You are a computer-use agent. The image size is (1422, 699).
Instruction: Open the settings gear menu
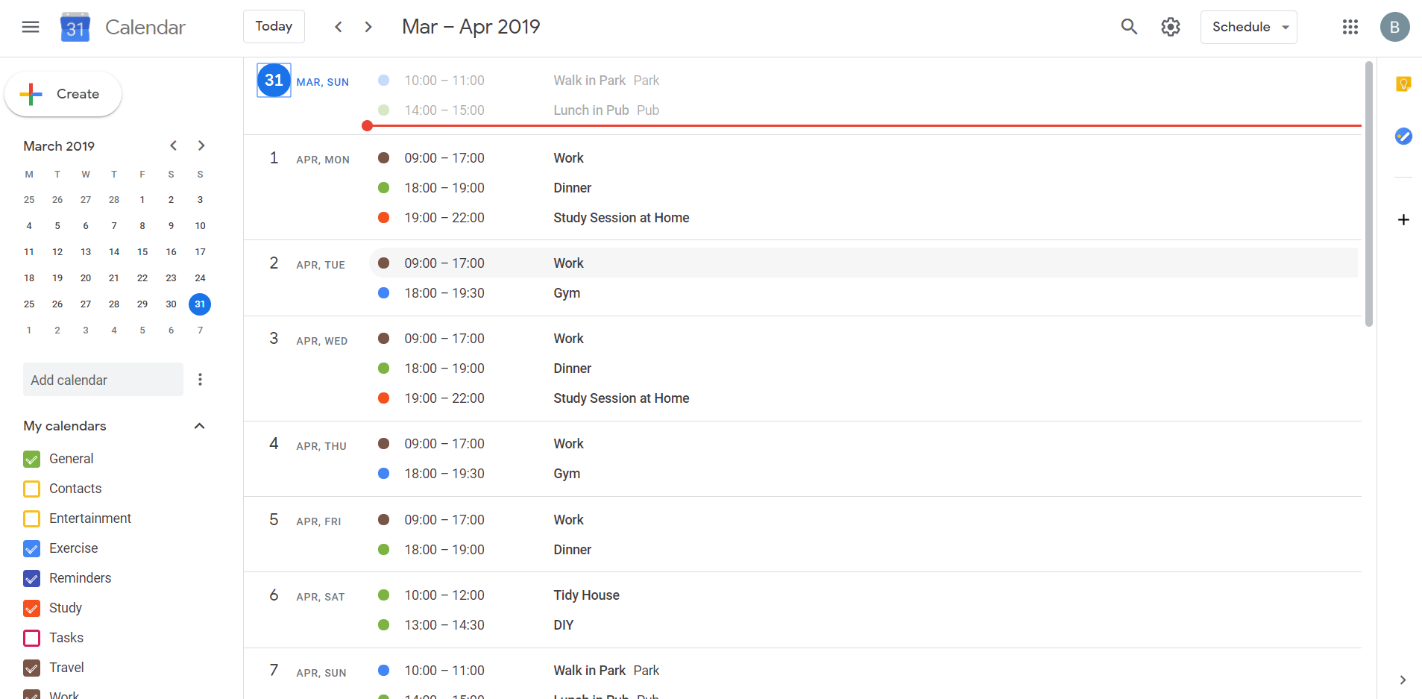[1171, 27]
